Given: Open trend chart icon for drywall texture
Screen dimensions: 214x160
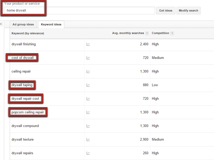Looking at the screenshot, I should [x=88, y=140].
